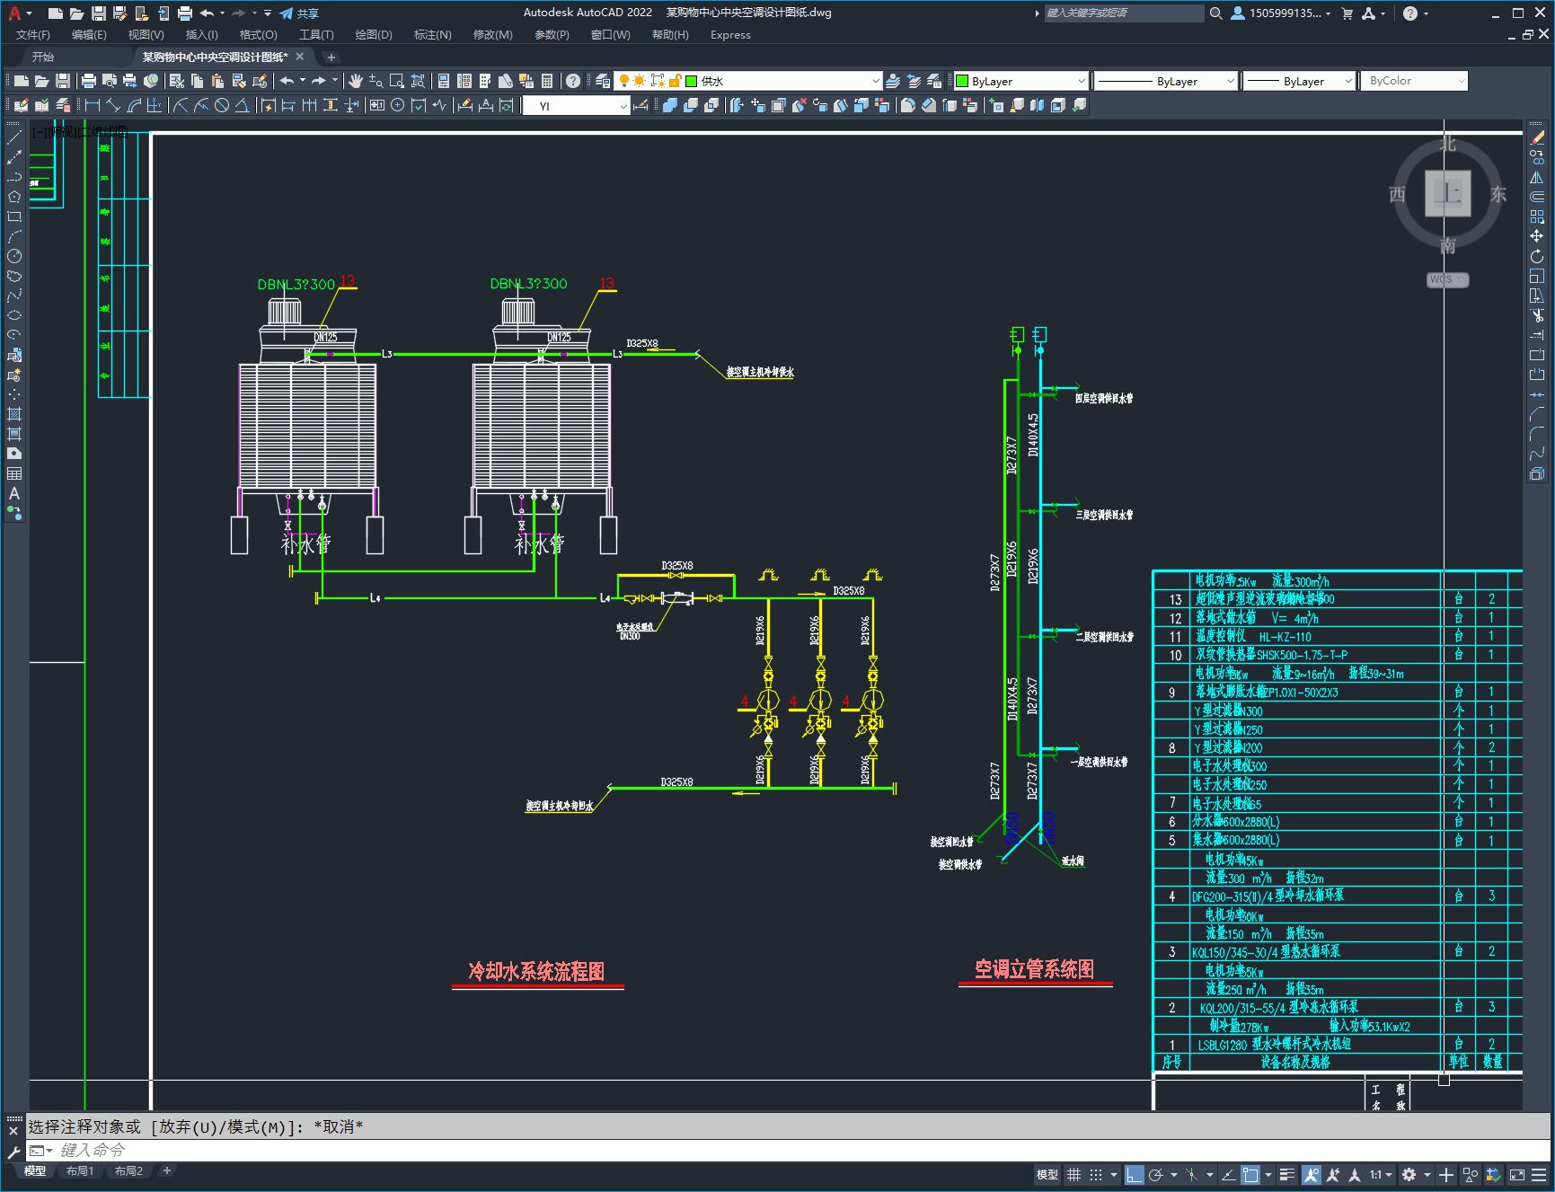The height and width of the screenshot is (1192, 1555).
Task: Click the Multiline Text tool
Action: click(13, 493)
